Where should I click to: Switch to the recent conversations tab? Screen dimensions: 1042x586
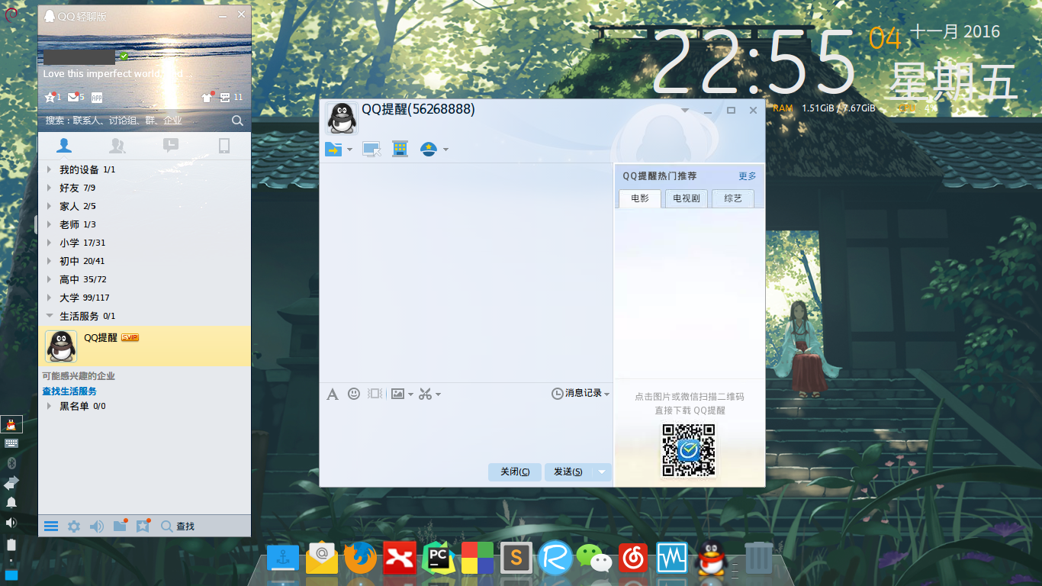[x=171, y=145]
